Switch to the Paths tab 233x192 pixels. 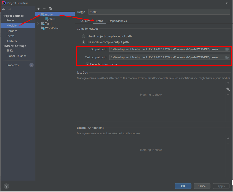click(x=99, y=21)
